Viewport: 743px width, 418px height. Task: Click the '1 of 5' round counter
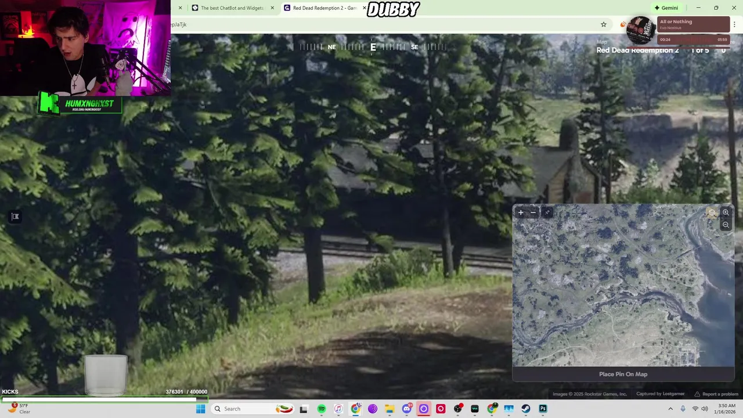tap(699, 51)
